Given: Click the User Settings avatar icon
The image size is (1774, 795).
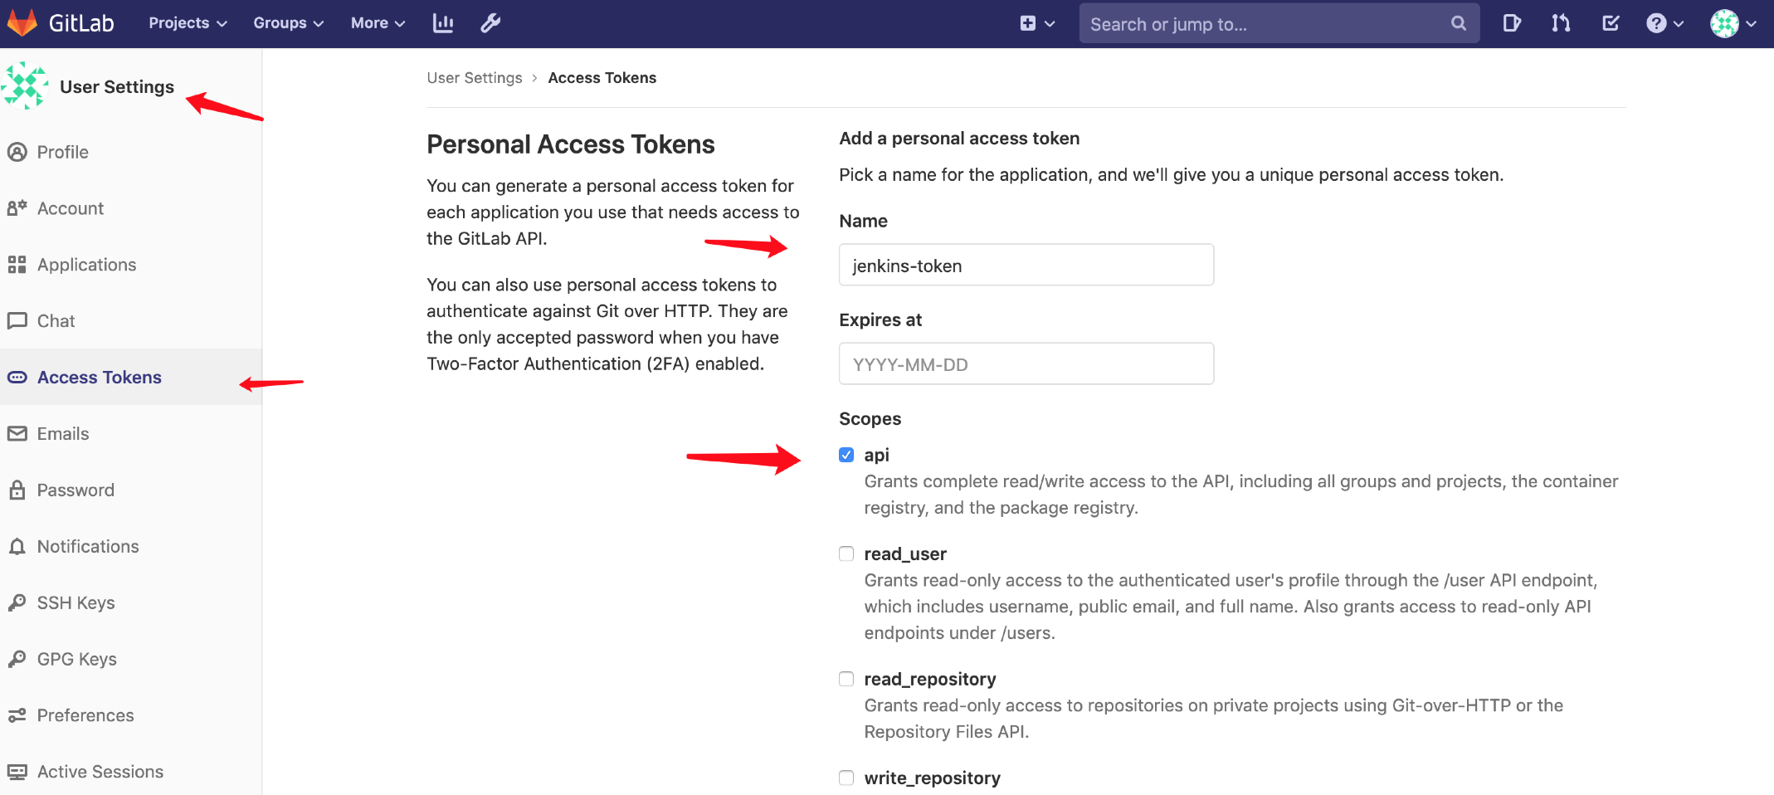Looking at the screenshot, I should coord(25,85).
